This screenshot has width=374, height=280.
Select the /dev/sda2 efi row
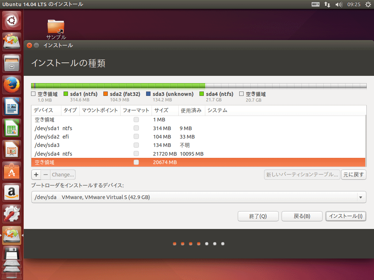(198, 137)
